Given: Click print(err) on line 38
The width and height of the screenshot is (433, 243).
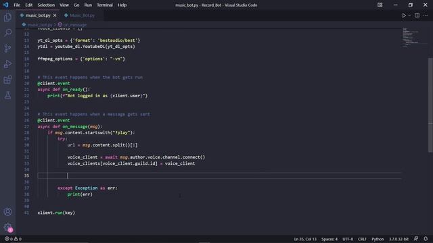Looking at the screenshot, I should (x=80, y=194).
